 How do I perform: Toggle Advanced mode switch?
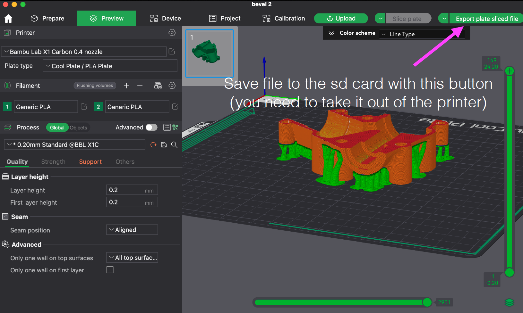151,128
